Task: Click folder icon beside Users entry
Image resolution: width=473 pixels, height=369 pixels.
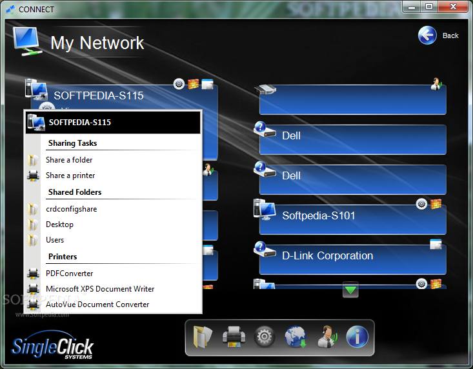Action: (33, 240)
